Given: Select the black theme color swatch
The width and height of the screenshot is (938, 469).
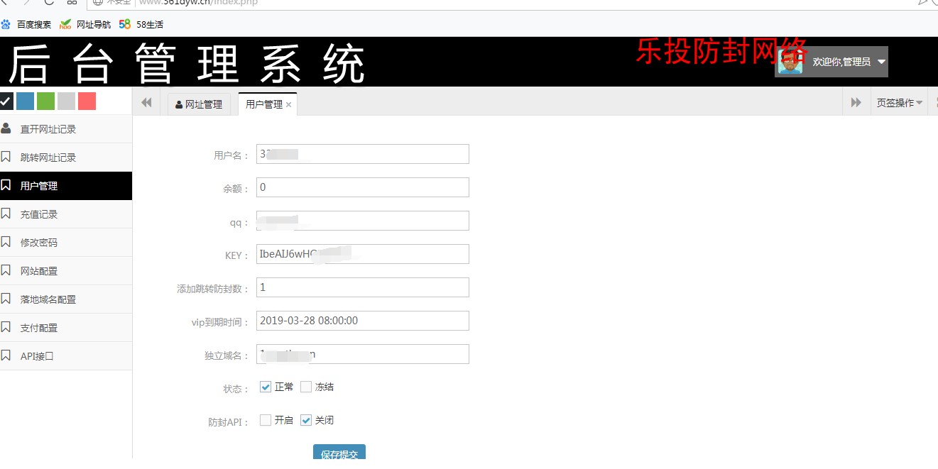Looking at the screenshot, I should pos(6,101).
